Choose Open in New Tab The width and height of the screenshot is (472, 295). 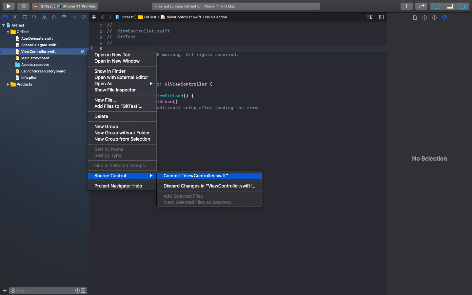pos(122,55)
